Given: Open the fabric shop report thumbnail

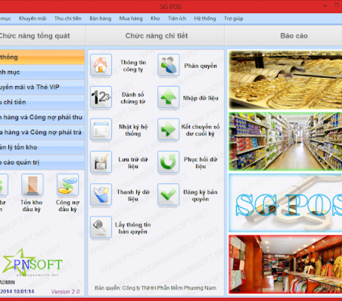Looking at the screenshot, I should pyautogui.click(x=285, y=264).
